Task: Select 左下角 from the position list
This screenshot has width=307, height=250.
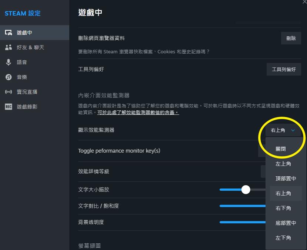Action: coord(286,238)
